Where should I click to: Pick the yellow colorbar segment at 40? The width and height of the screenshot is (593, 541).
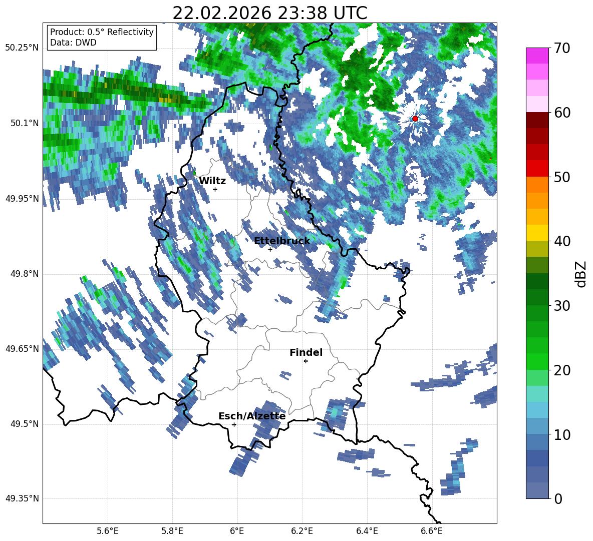(537, 233)
